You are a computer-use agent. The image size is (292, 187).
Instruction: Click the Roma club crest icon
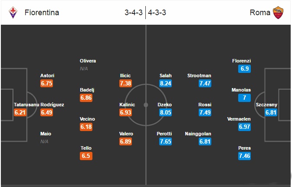[278, 13]
